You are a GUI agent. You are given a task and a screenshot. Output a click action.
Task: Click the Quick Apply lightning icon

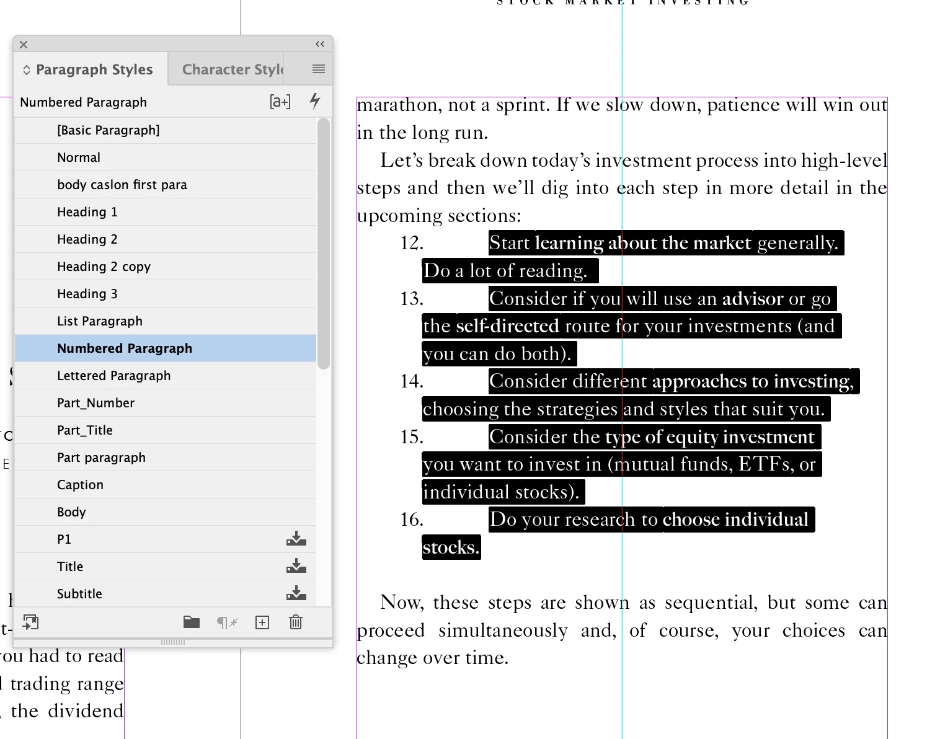tap(315, 101)
